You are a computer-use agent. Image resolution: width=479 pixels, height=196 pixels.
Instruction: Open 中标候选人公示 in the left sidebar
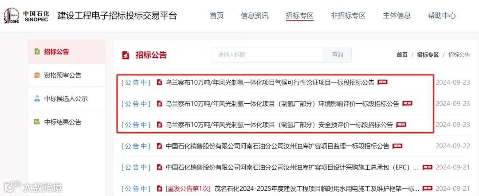(x=67, y=98)
